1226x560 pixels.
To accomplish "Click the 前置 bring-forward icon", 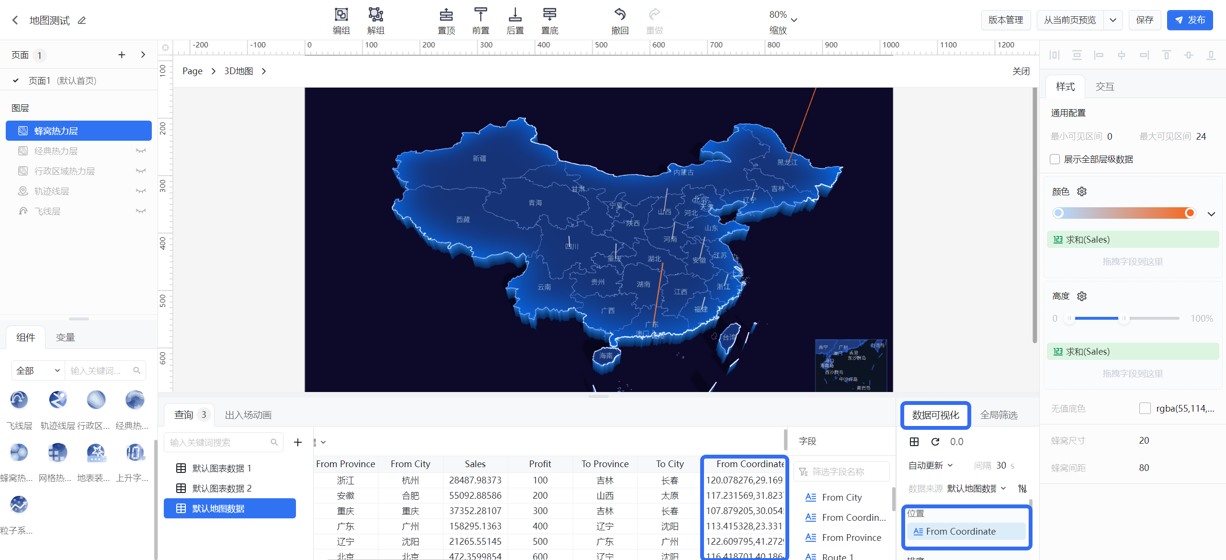I will (480, 14).
